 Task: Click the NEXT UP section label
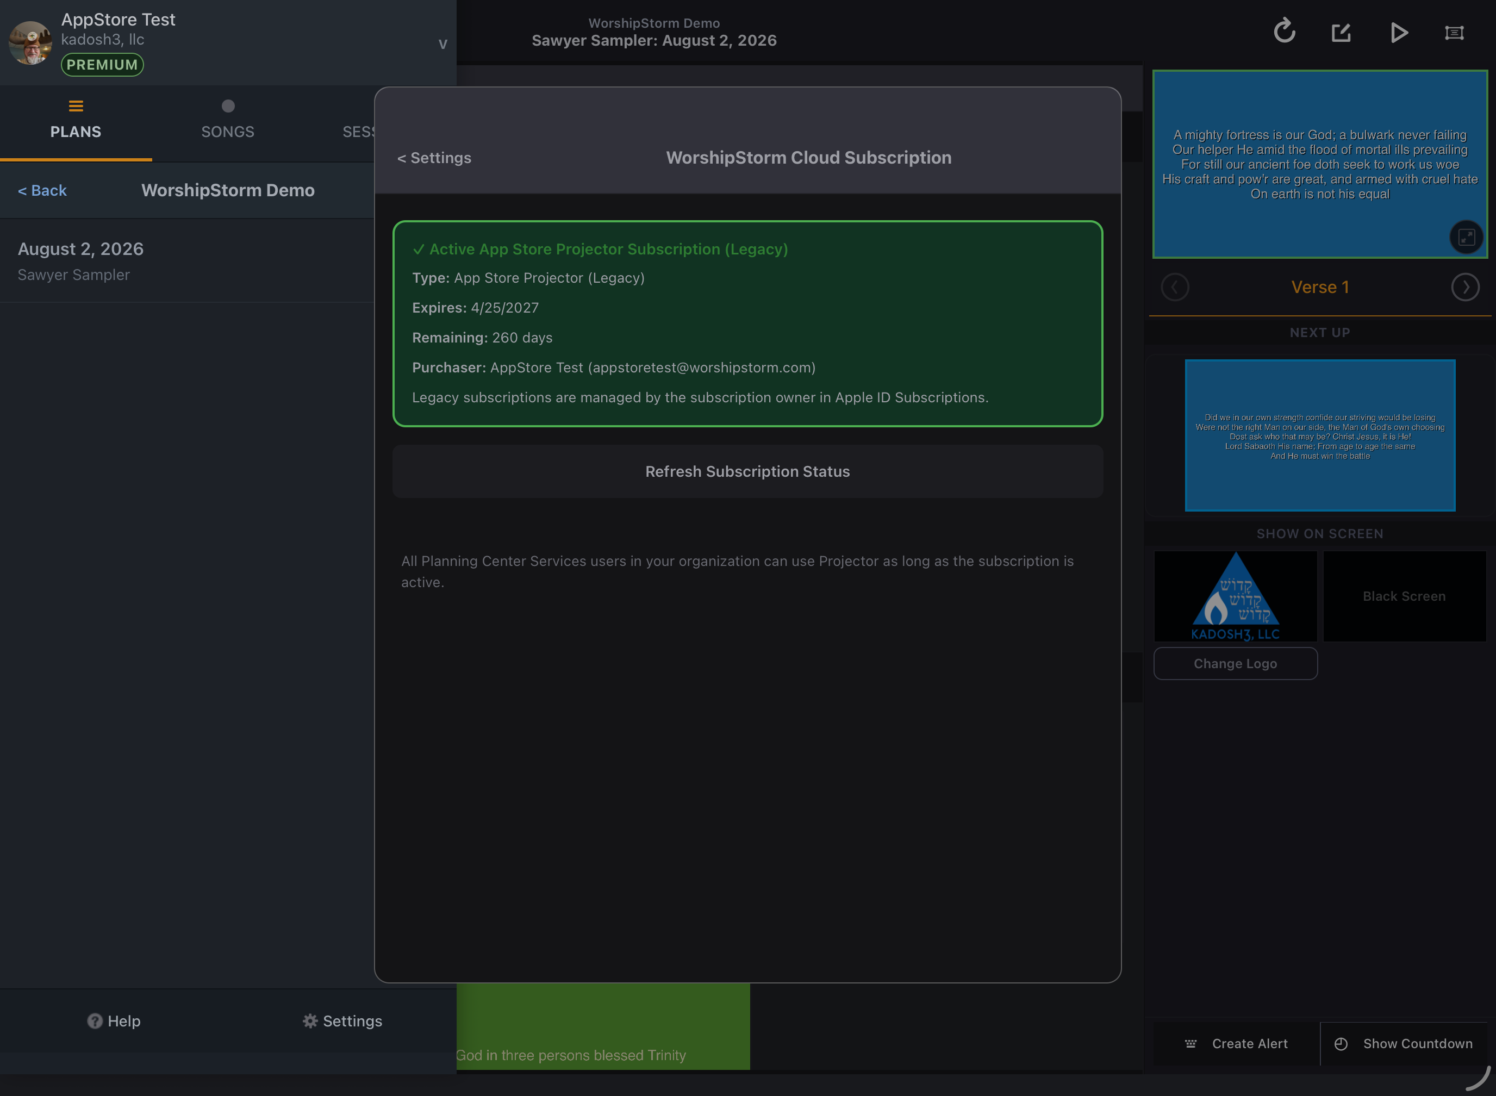pos(1319,332)
